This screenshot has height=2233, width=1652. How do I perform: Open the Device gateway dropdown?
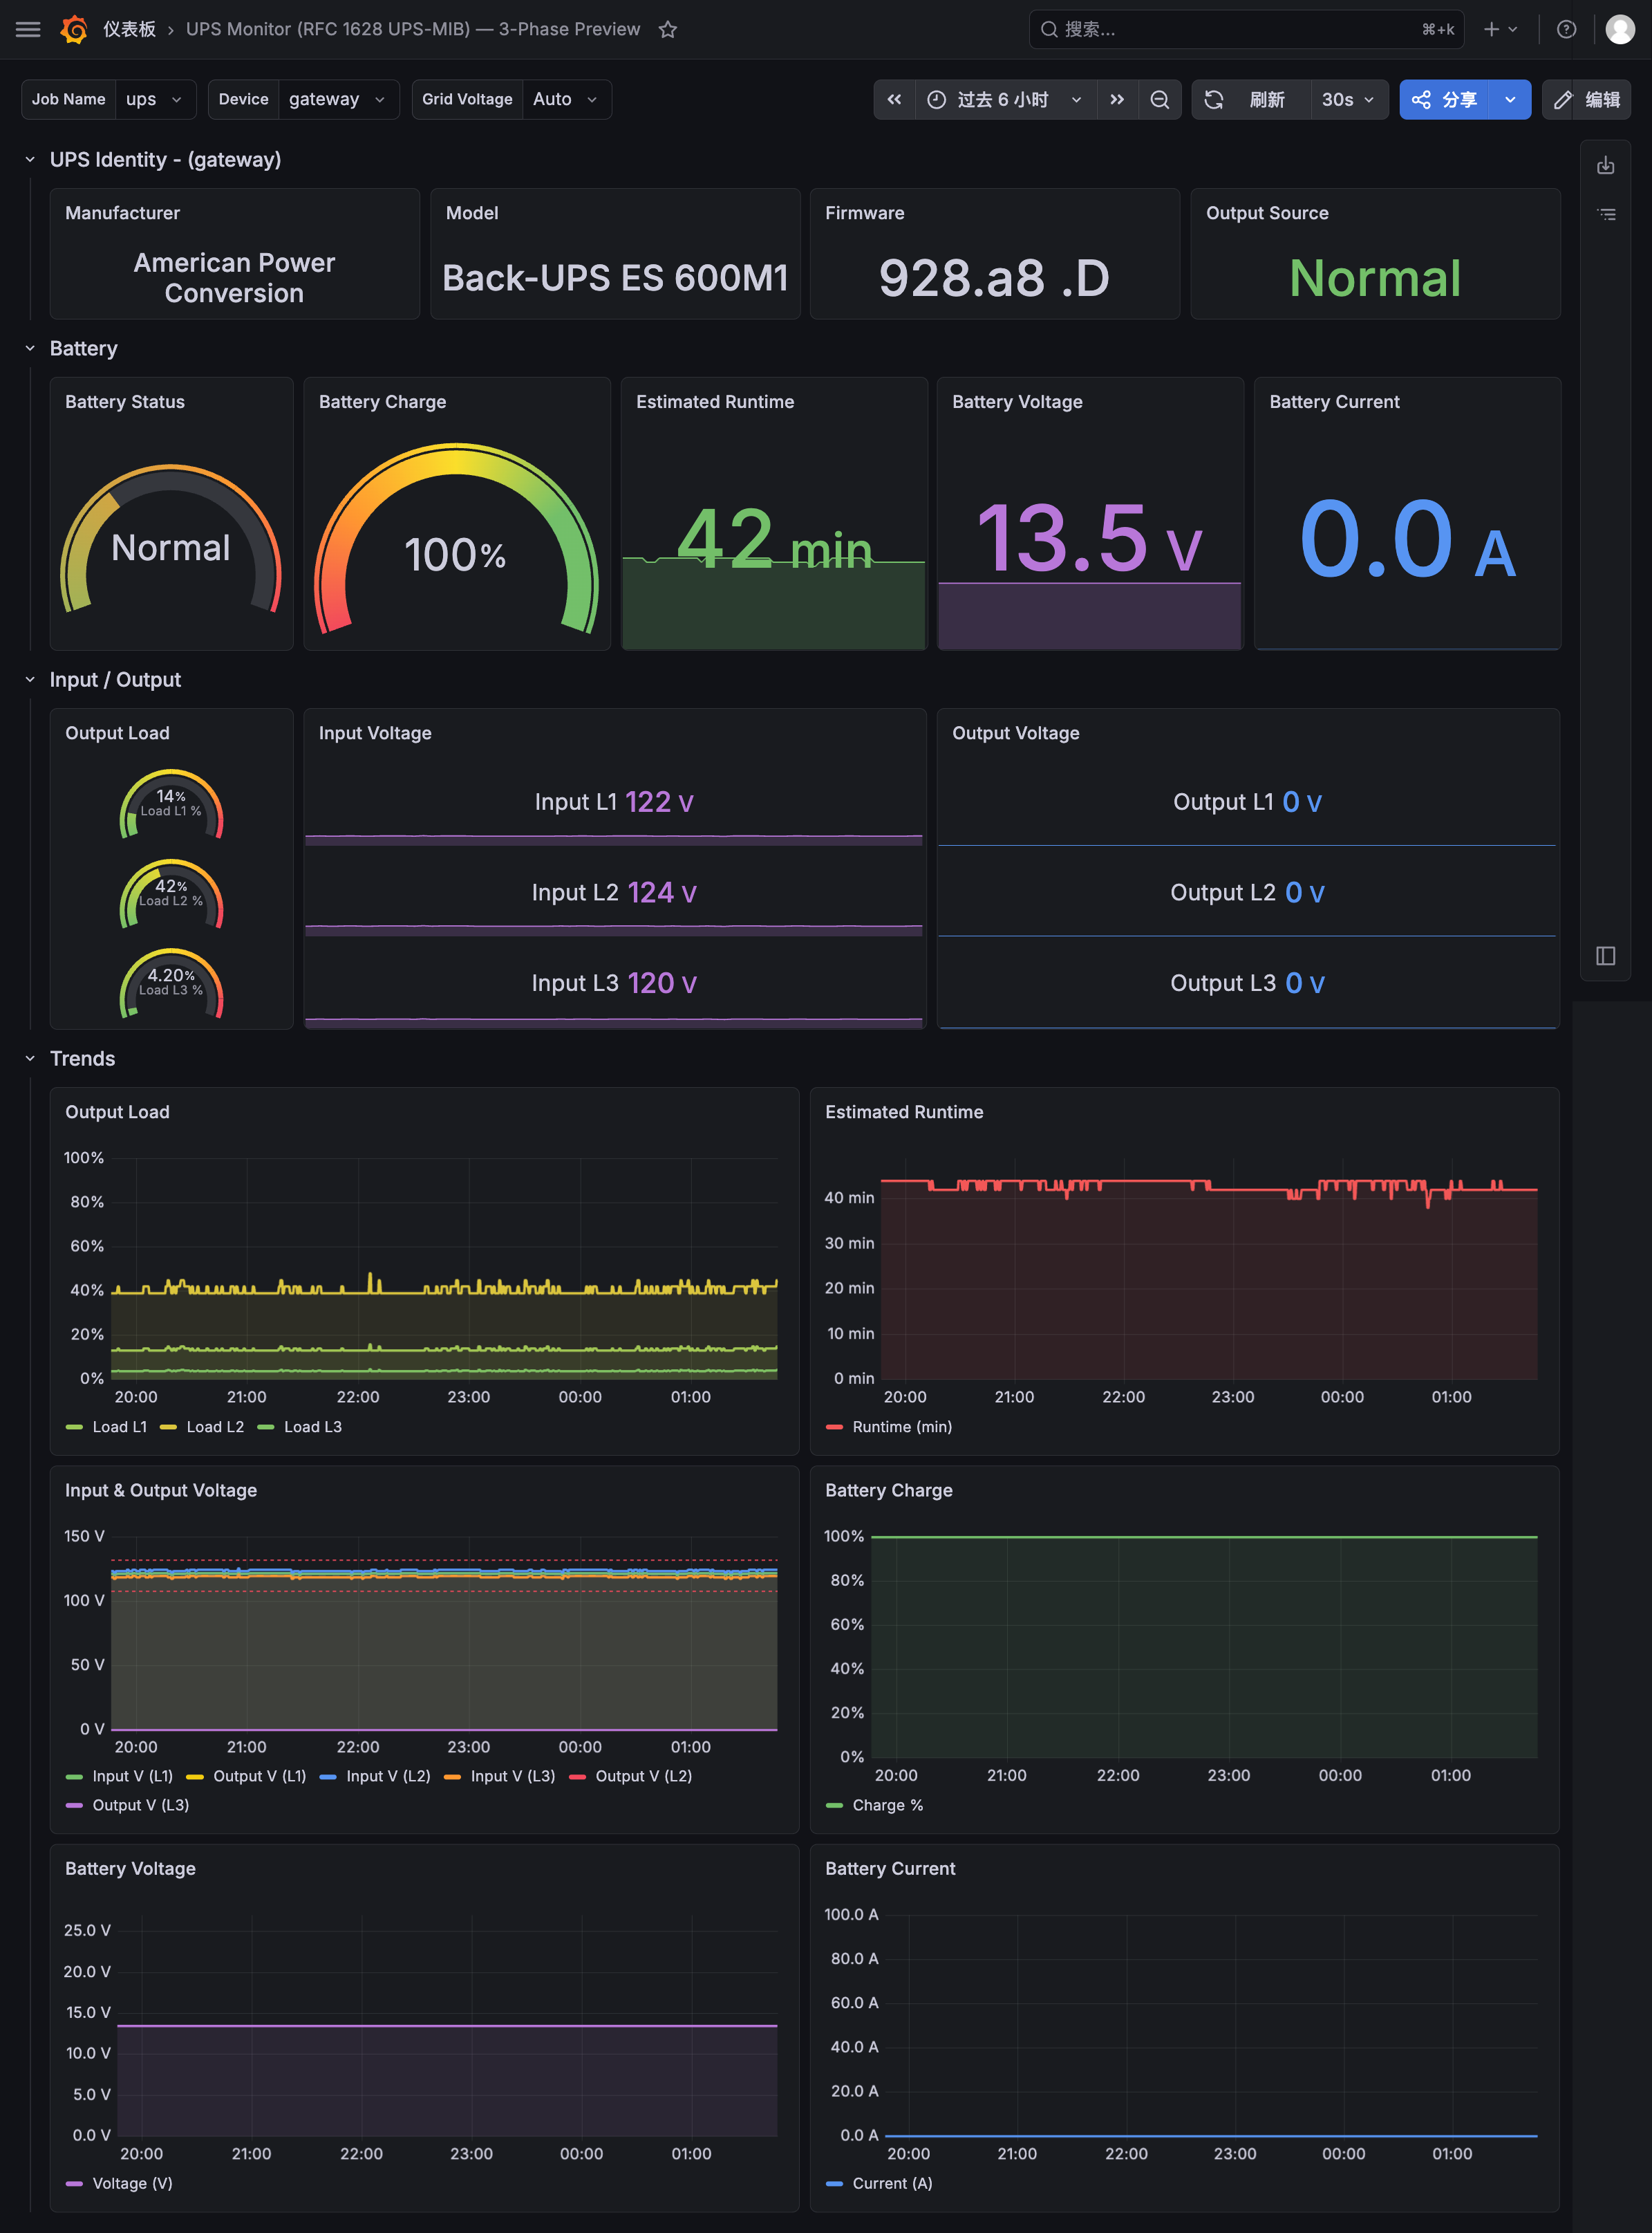coord(338,99)
